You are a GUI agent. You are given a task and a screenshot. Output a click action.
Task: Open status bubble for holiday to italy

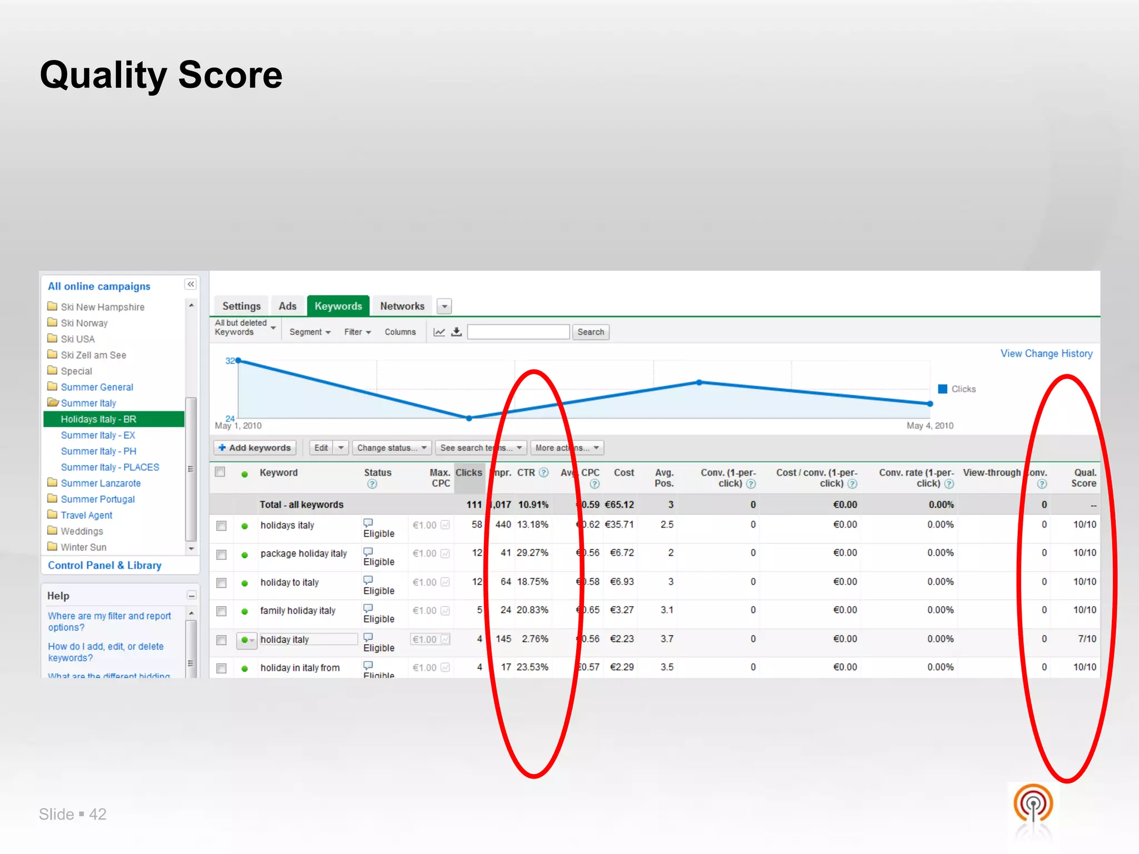pyautogui.click(x=368, y=580)
